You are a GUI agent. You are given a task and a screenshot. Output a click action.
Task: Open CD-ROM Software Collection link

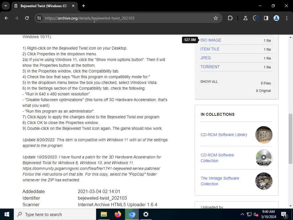(x=217, y=158)
